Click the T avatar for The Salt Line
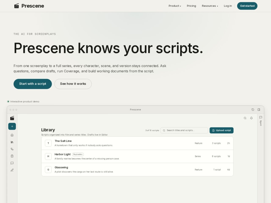The image size is (271, 203). pos(48,143)
